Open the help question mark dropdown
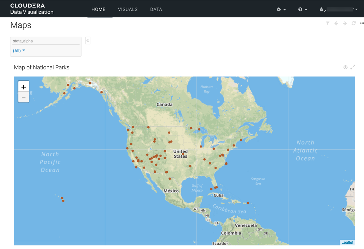Screen dimensions: 364x249 point(302,10)
